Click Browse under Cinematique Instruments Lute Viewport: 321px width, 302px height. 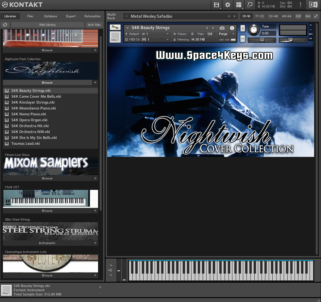pyautogui.click(x=47, y=276)
